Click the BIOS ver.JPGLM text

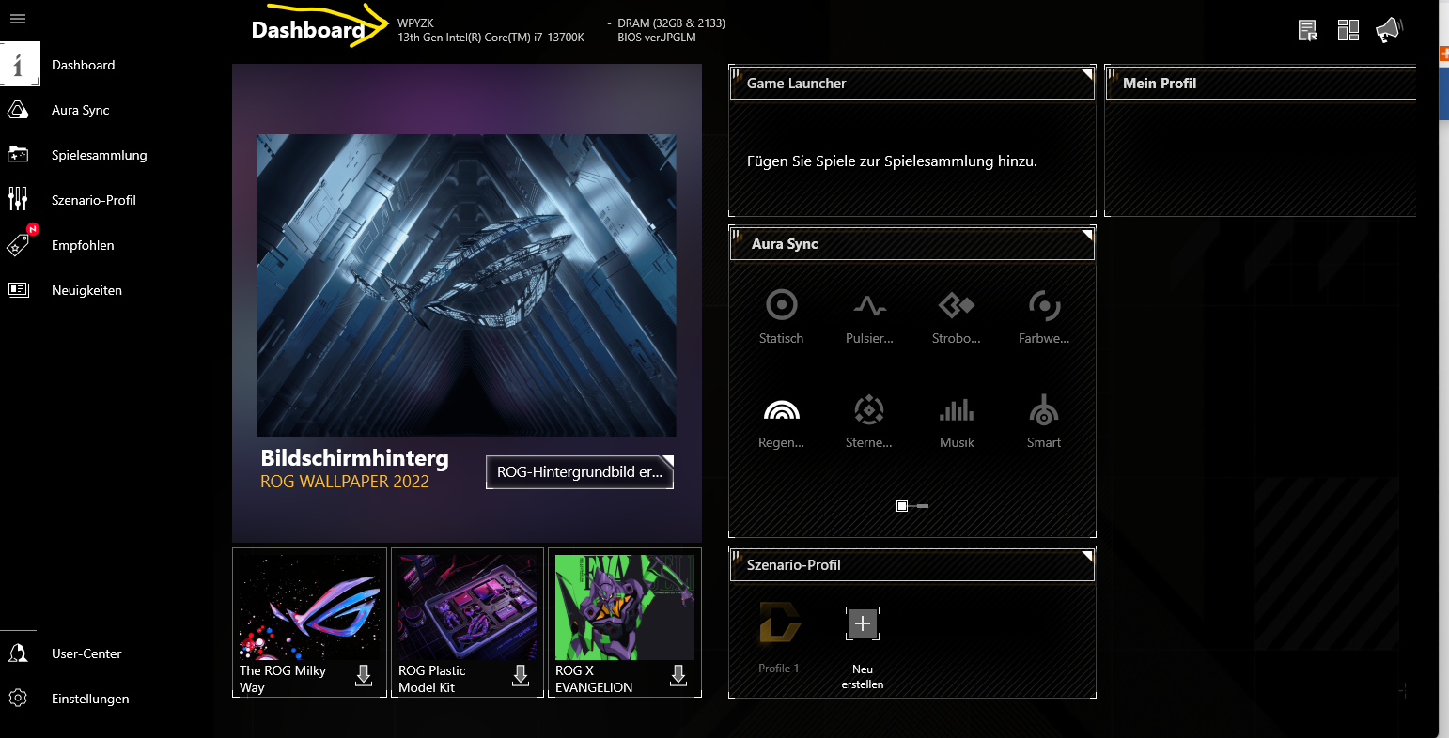657,38
